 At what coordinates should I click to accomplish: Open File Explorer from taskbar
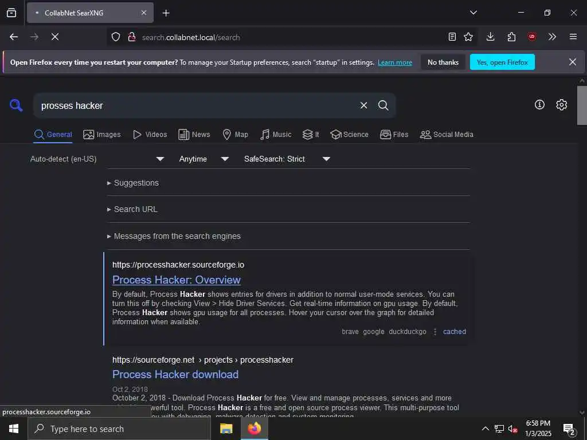tap(226, 429)
